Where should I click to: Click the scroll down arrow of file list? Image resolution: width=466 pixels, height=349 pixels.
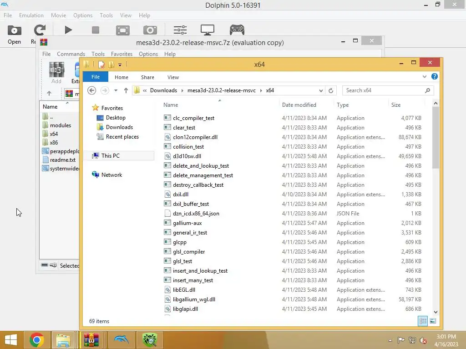click(x=436, y=312)
